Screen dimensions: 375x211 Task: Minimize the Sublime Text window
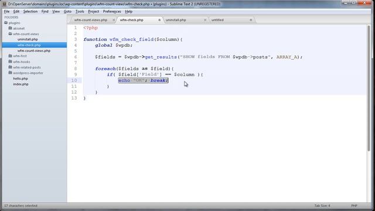coord(346,3)
